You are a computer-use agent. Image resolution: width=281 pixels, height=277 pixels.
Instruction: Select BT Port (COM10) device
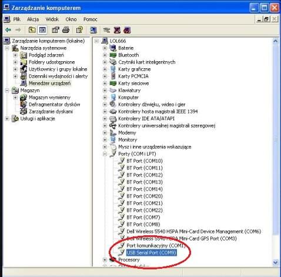(145, 161)
